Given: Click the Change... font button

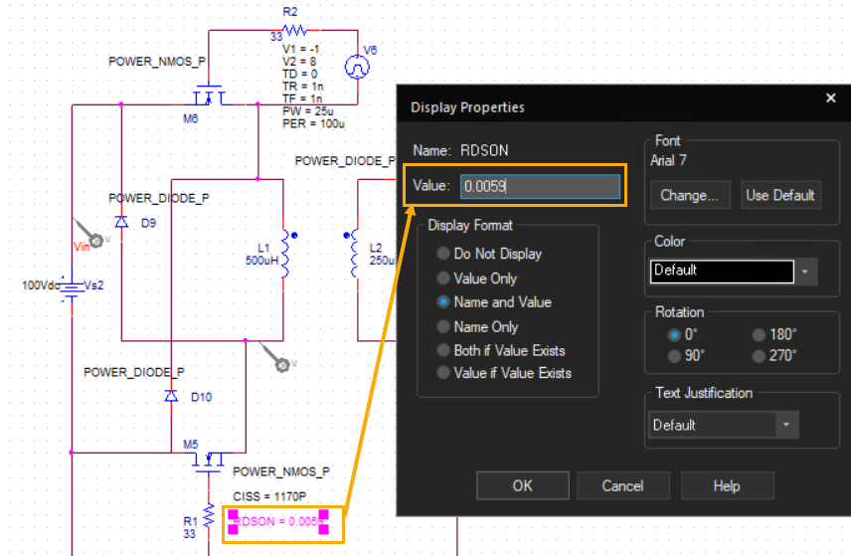Looking at the screenshot, I should pyautogui.click(x=690, y=196).
